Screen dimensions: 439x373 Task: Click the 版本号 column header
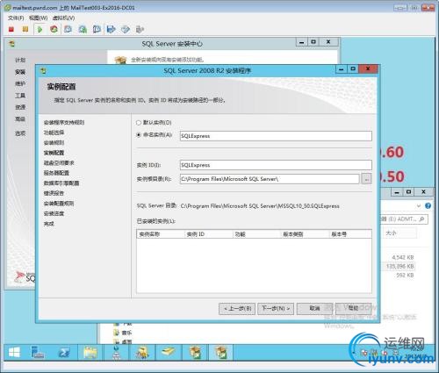click(x=350, y=234)
